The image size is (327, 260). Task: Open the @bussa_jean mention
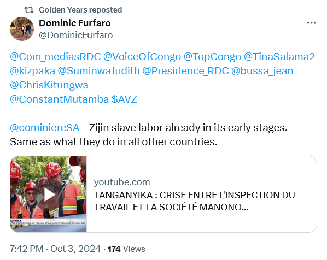[x=262, y=71]
